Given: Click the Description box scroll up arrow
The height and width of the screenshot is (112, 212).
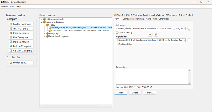Looking at the screenshot, I should (190, 71).
